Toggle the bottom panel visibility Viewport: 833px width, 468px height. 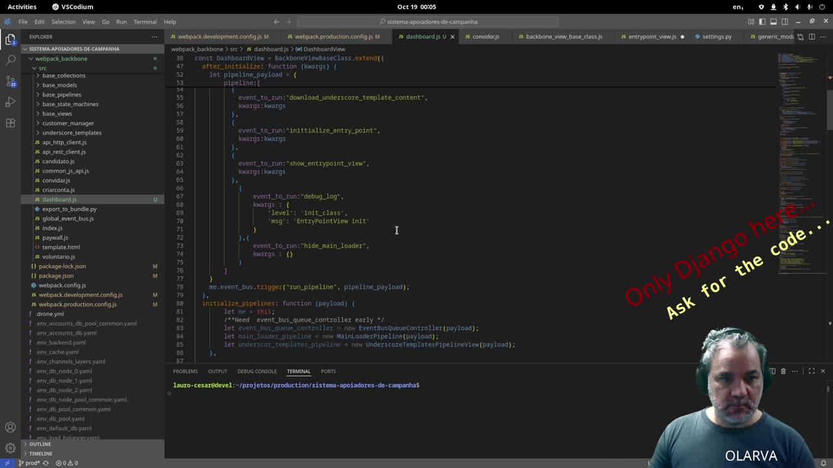pyautogui.click(x=774, y=22)
